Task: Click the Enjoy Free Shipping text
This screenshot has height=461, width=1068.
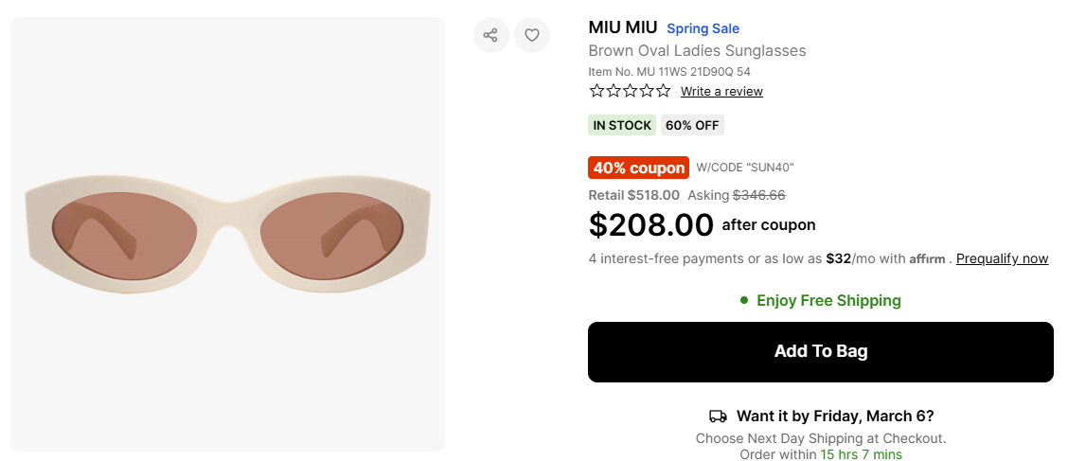Action: pyautogui.click(x=828, y=301)
